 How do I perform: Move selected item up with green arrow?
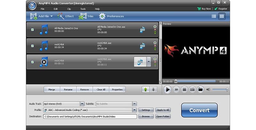point(146,90)
